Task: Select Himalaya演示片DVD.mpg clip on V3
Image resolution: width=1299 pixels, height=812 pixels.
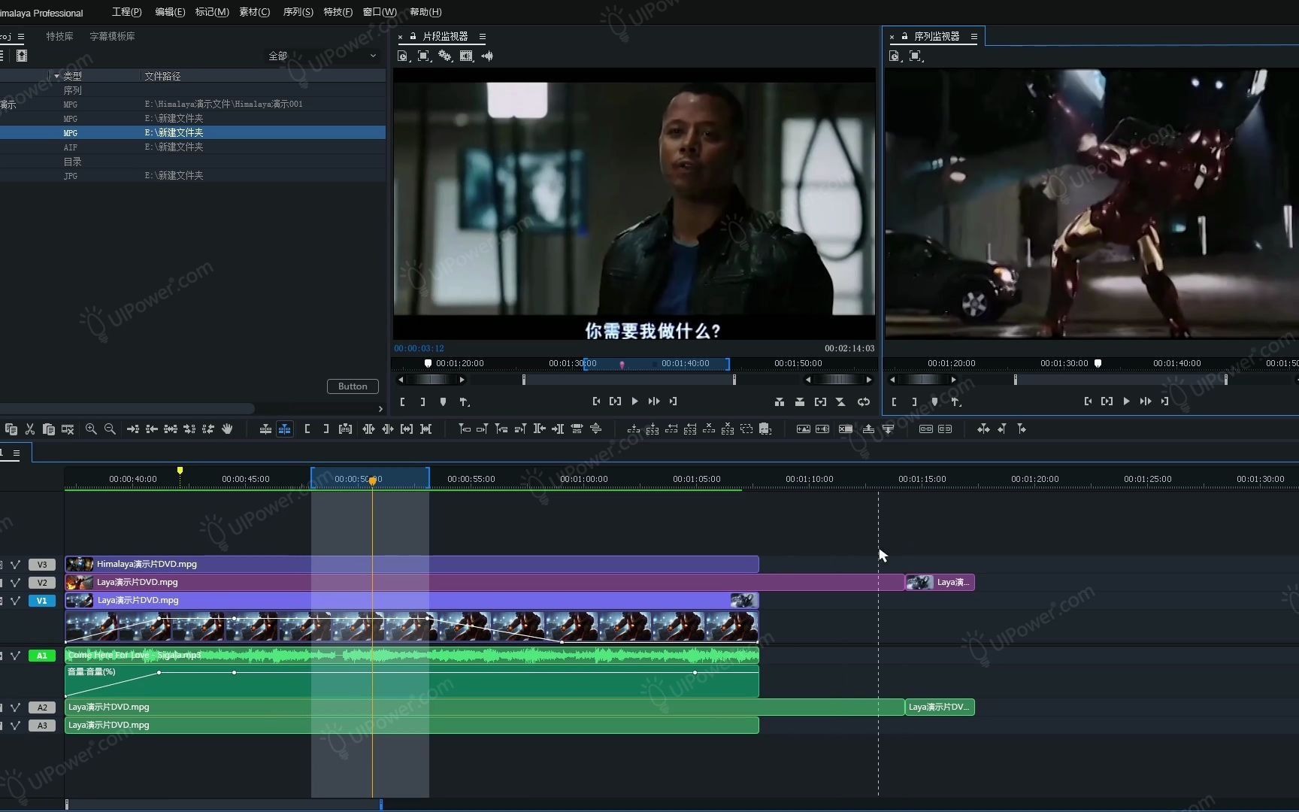Action: [x=412, y=564]
